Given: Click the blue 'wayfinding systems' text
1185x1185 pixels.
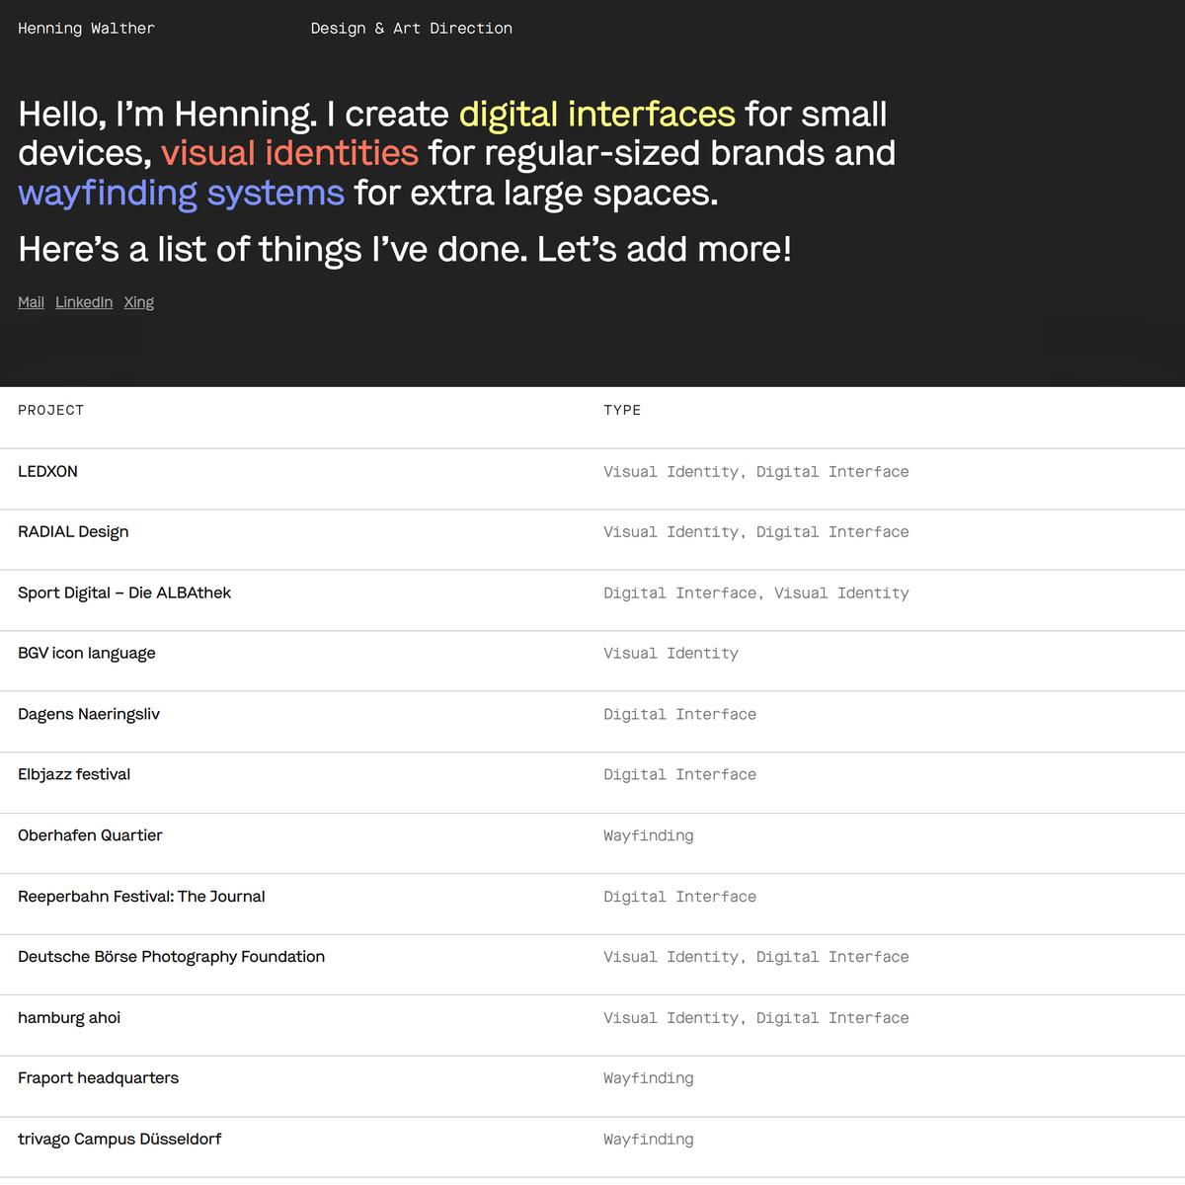Looking at the screenshot, I should [x=181, y=193].
